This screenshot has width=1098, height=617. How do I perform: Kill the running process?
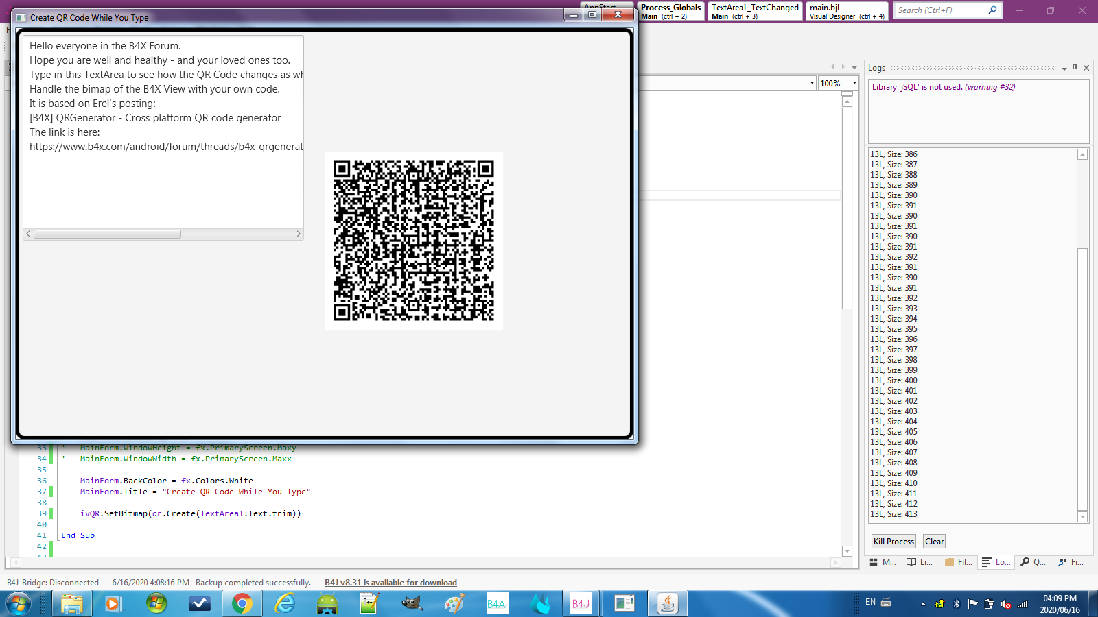click(893, 542)
